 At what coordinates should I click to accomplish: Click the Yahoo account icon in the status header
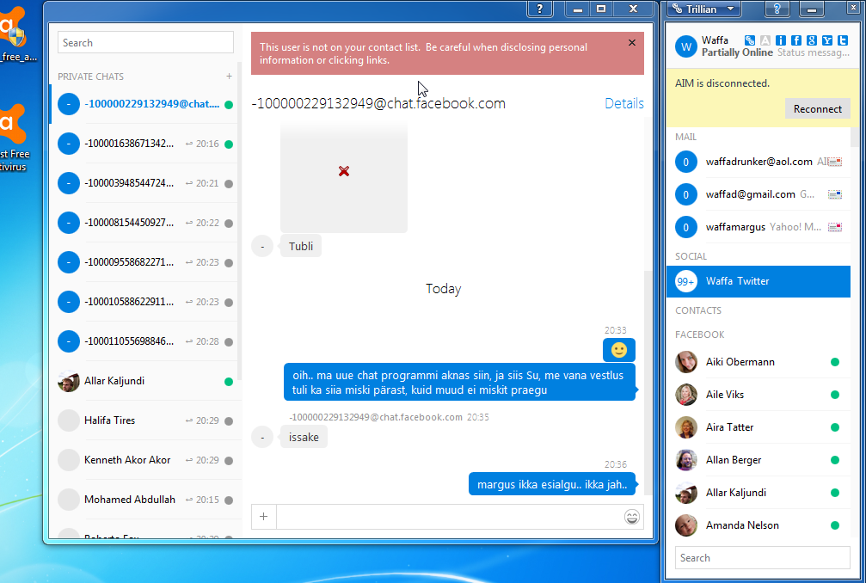click(x=826, y=40)
